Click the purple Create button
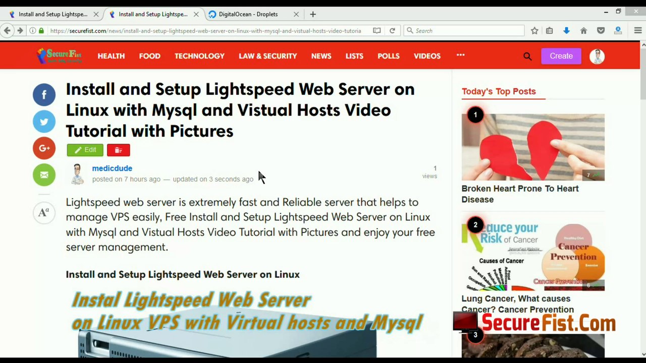646x363 pixels. pos(561,56)
